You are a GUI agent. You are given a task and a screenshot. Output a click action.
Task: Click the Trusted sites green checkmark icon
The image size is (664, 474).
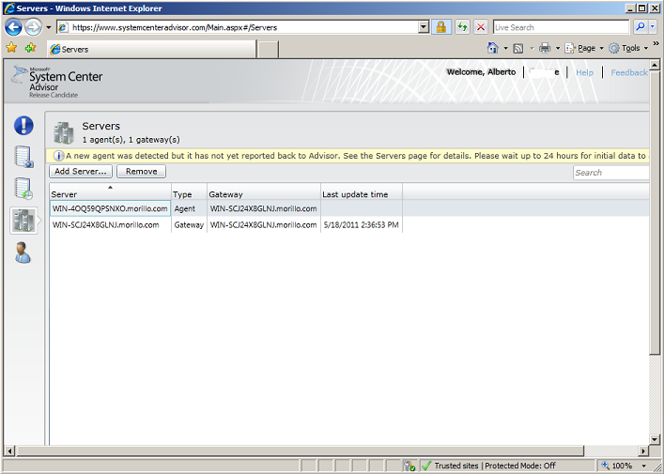coord(426,466)
